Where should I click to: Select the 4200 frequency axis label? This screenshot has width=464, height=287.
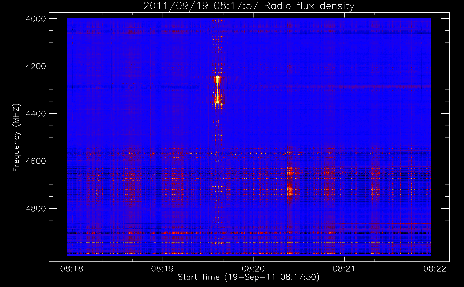(36, 66)
